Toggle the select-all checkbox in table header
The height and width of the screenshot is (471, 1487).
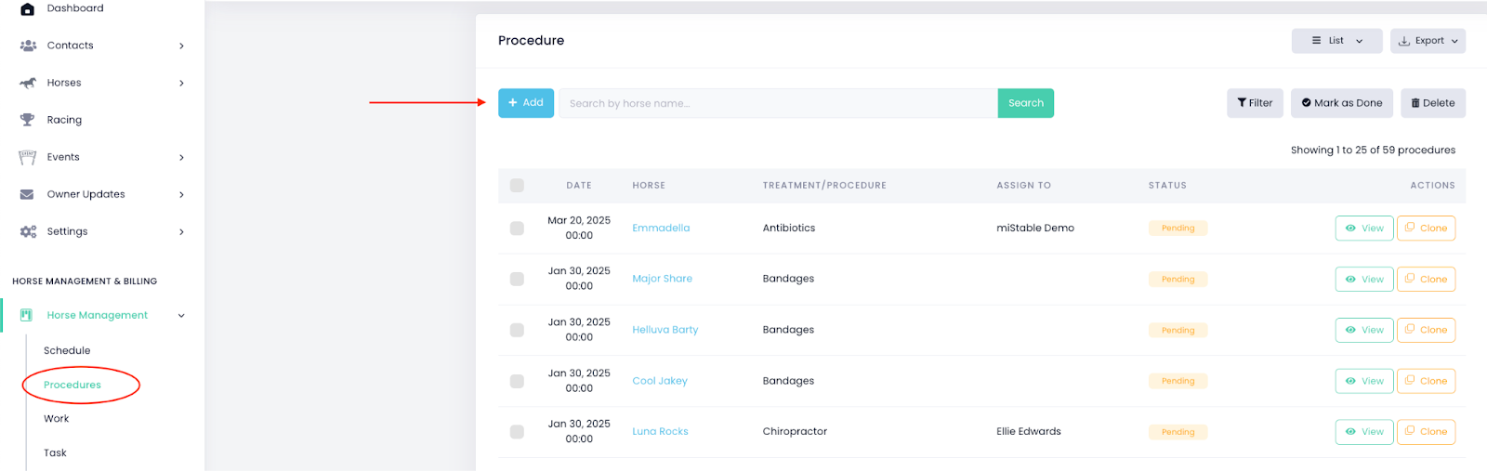517,186
